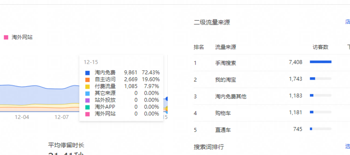The height and width of the screenshot is (155, 350).
Task: Click the 直通车 progress bar
Action: coord(321,128)
